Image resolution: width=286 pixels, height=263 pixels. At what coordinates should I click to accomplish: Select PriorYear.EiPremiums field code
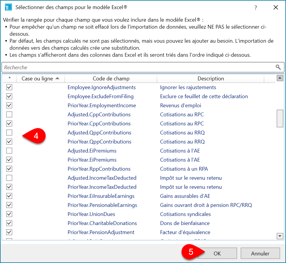pos(92,160)
